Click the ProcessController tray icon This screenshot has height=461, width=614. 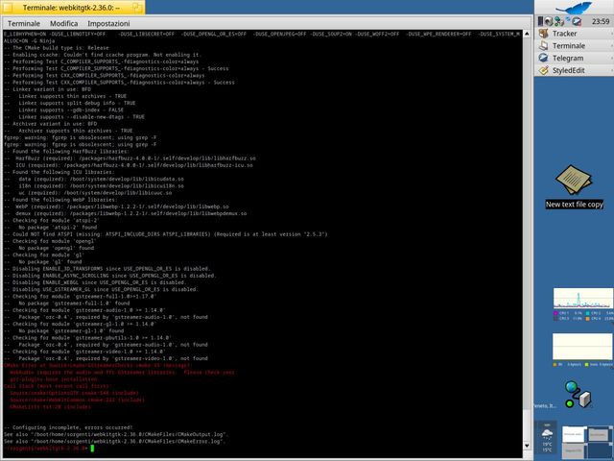click(x=540, y=21)
